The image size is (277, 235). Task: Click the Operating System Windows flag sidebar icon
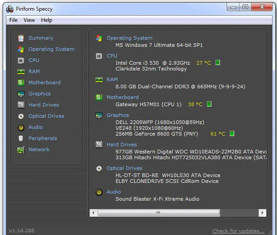point(21,49)
